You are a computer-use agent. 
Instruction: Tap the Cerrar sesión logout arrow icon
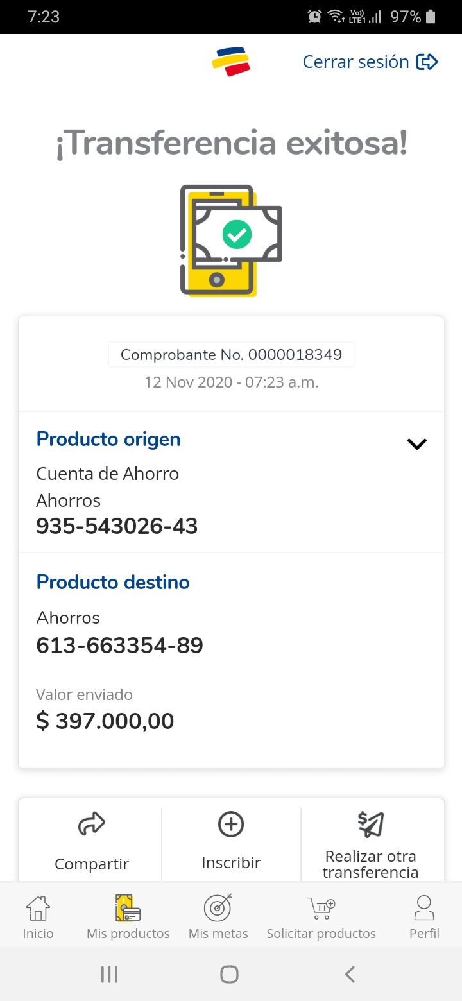click(427, 62)
